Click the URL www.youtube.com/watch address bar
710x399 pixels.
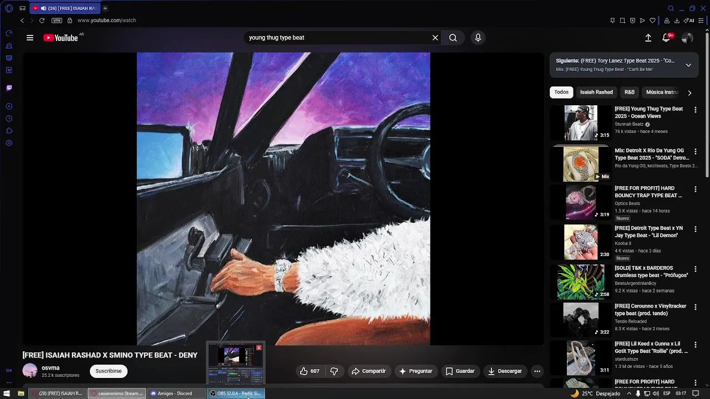pos(106,21)
